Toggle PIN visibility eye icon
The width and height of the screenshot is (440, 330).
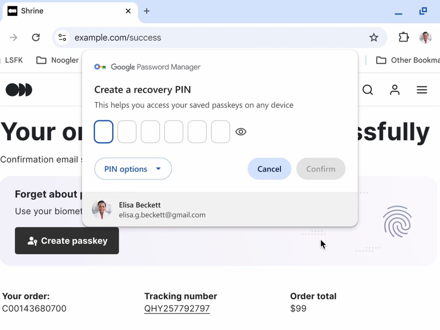click(x=241, y=132)
